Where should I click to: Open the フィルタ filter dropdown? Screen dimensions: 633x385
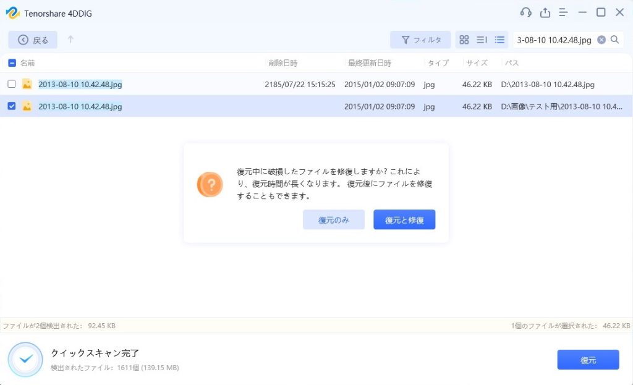coord(420,40)
